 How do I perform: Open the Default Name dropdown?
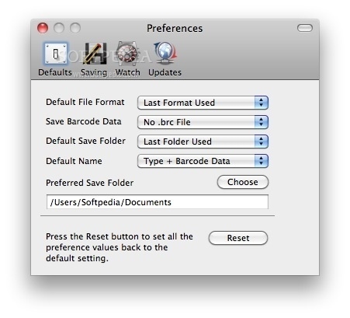point(203,161)
